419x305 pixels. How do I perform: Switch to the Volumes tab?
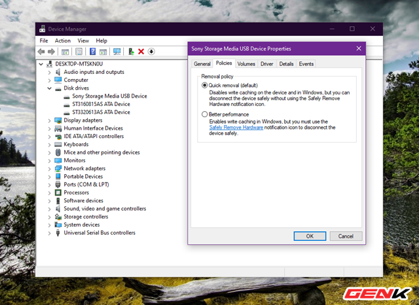click(246, 64)
